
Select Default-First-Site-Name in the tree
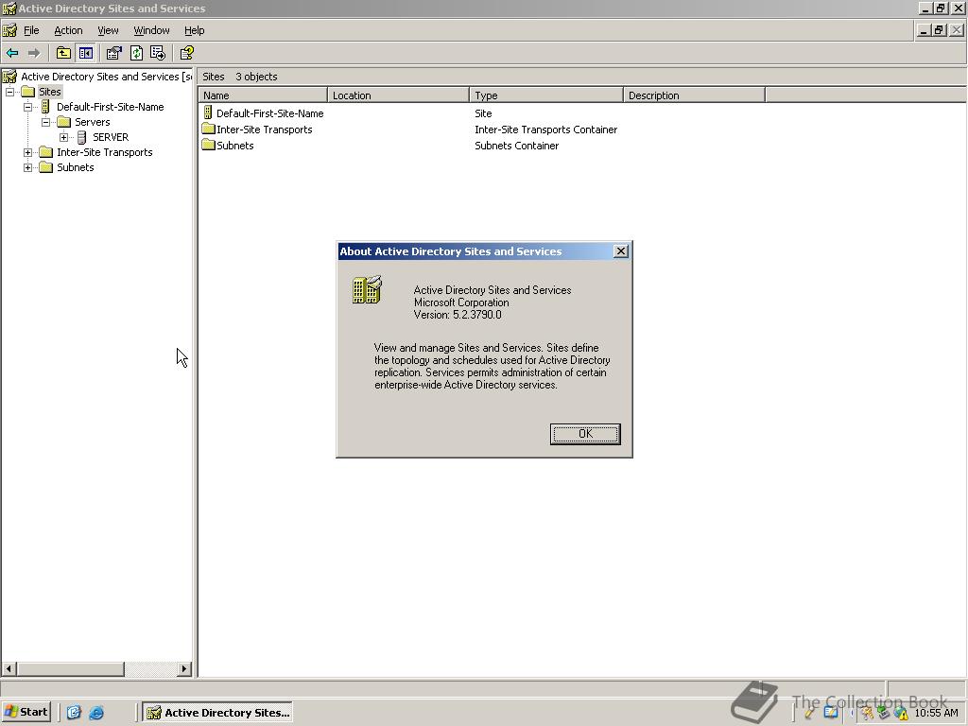coord(111,107)
